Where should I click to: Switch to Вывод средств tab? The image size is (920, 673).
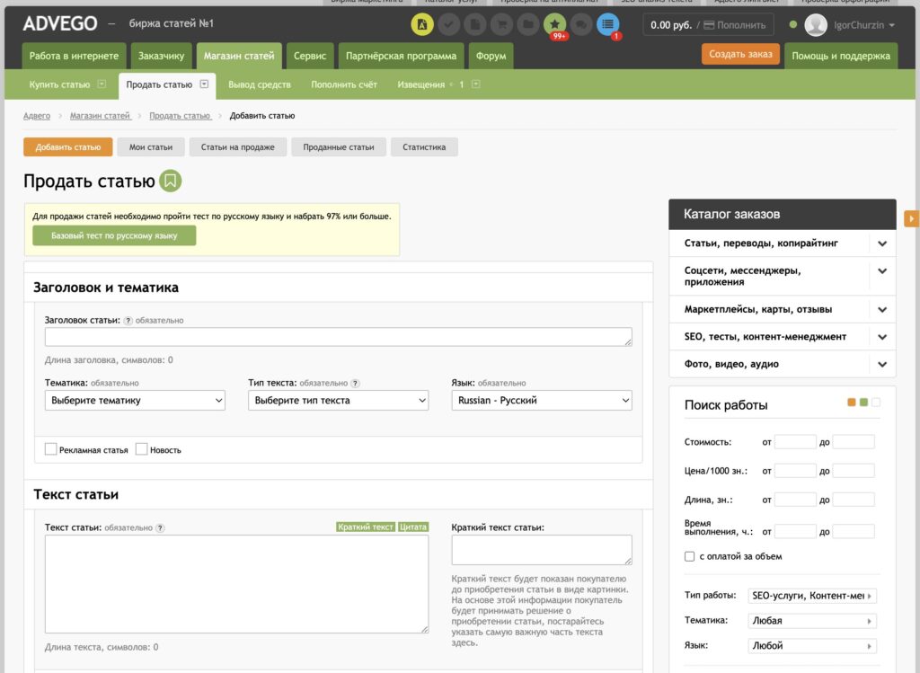click(260, 84)
